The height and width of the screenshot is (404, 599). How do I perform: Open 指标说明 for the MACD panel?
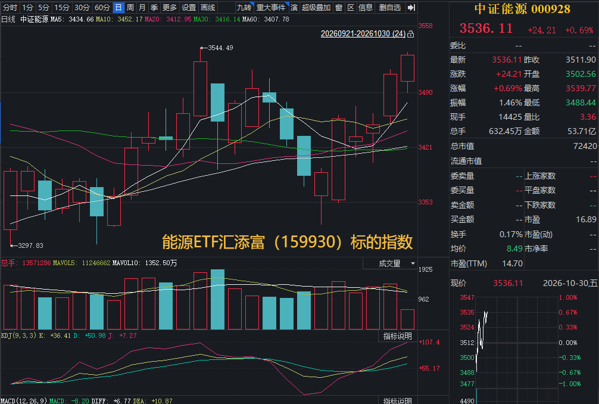[x=397, y=400]
